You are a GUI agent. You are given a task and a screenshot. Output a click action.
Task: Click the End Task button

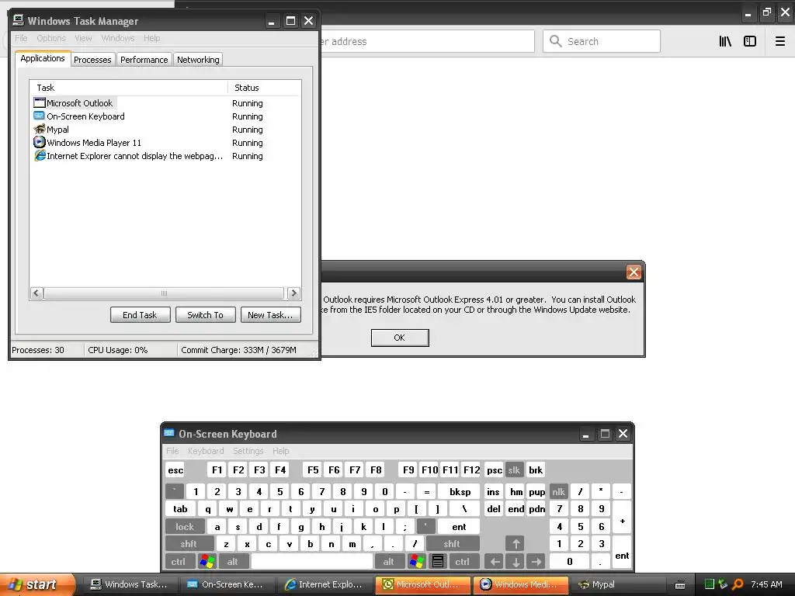140,315
